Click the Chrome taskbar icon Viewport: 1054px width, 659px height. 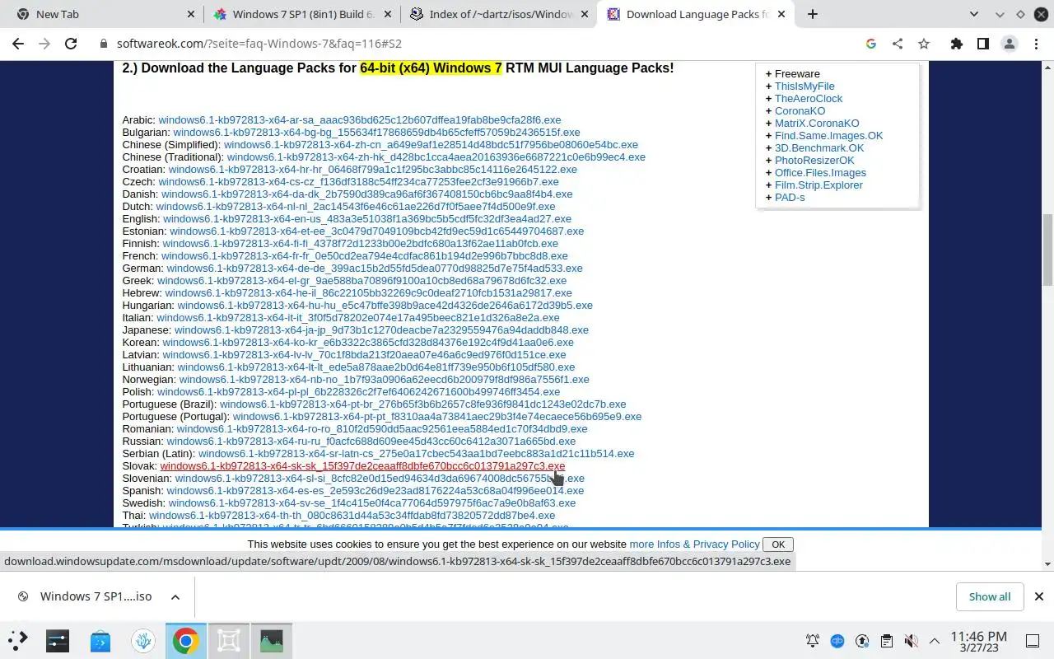pyautogui.click(x=185, y=640)
